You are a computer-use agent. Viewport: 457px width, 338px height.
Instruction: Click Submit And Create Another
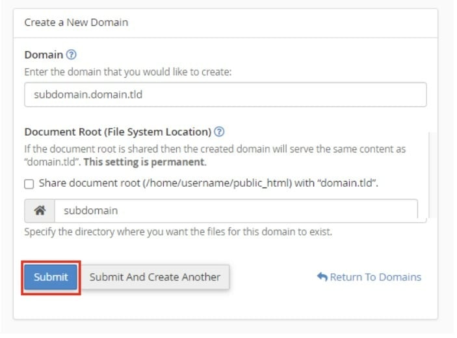click(x=155, y=277)
